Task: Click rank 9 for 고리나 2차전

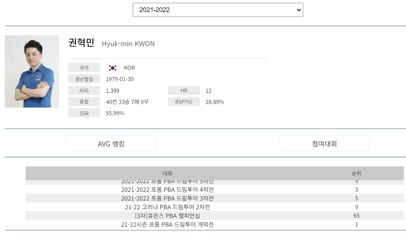Action: (x=356, y=207)
